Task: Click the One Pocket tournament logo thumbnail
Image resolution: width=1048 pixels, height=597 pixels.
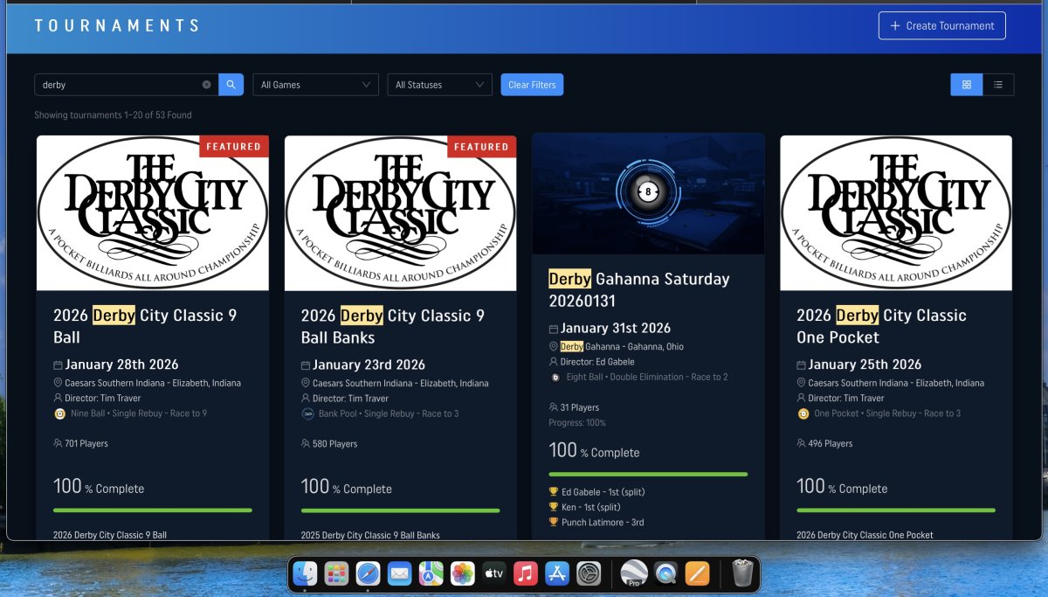Action: (896, 212)
